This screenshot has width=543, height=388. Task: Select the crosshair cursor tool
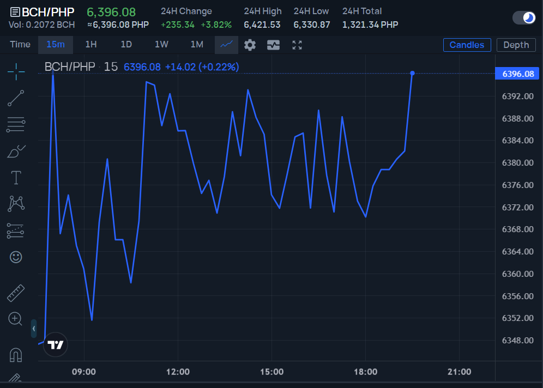click(16, 71)
